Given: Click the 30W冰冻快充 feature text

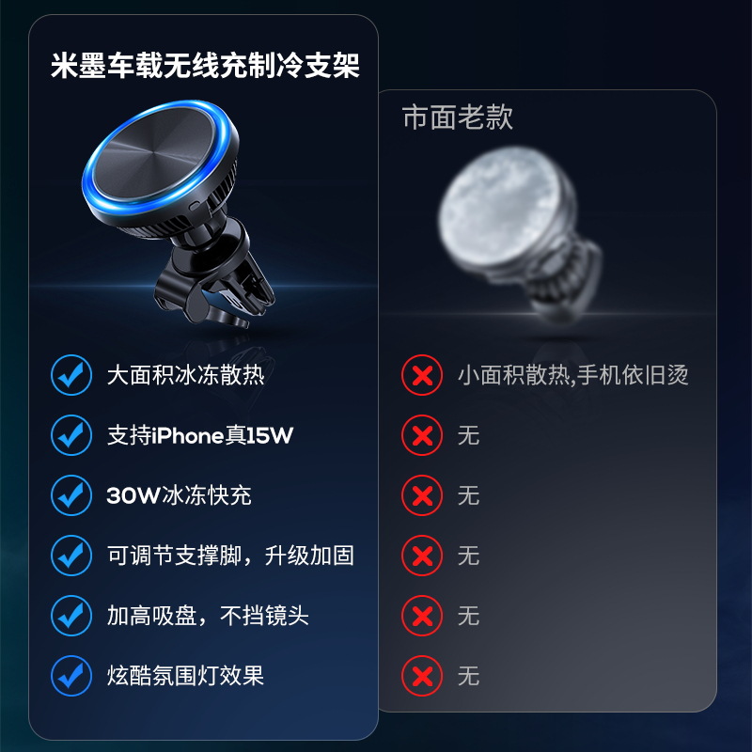Looking at the screenshot, I should point(179,495).
